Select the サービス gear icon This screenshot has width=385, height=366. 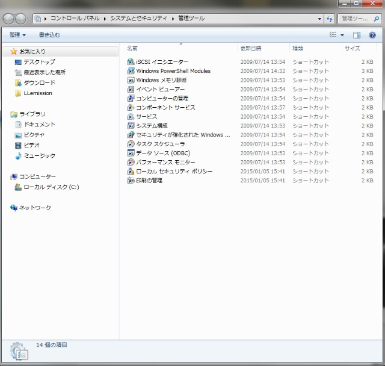point(131,116)
